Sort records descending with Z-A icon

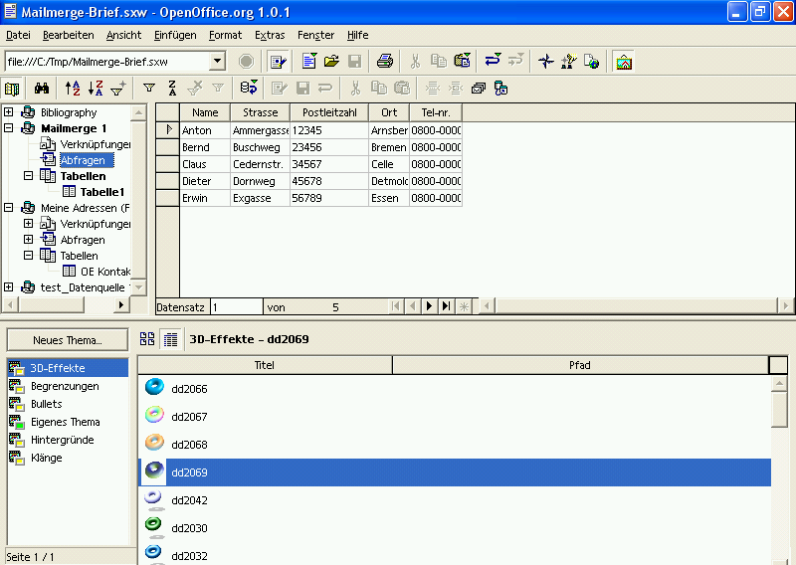[x=96, y=89]
